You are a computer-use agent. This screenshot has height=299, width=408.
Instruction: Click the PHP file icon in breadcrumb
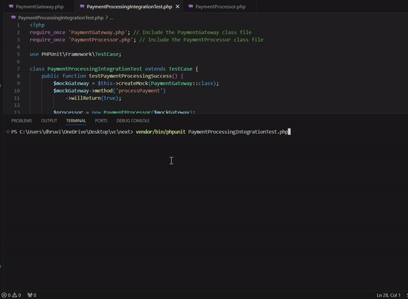click(14, 17)
